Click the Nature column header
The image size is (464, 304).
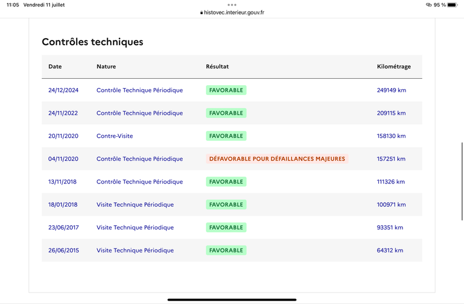[x=106, y=67]
